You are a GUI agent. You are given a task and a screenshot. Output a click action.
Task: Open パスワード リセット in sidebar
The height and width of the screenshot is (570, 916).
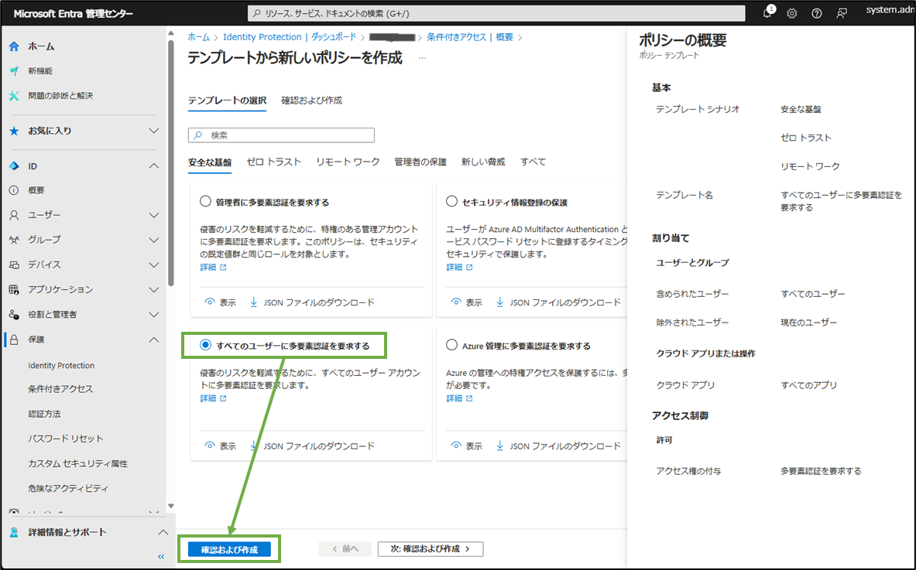(x=65, y=439)
